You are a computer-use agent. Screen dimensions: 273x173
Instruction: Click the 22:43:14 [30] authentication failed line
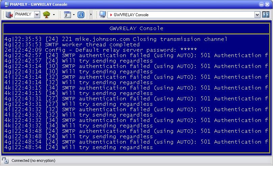click(136, 66)
